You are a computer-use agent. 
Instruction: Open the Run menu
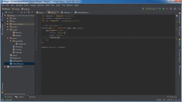[x=53, y=5]
